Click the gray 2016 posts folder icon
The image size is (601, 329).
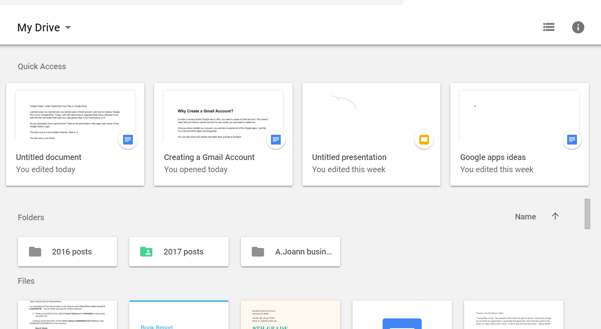[x=35, y=252]
